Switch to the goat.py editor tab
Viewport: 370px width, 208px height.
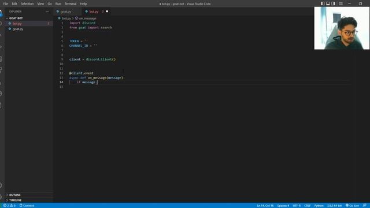pos(66,12)
